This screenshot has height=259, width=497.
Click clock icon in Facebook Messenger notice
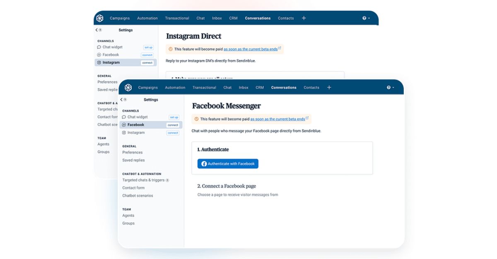tap(196, 119)
